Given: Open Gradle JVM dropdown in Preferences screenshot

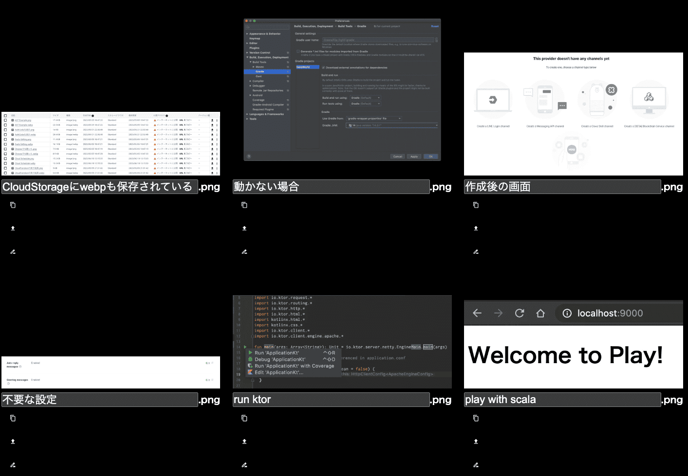Looking at the screenshot, I should (x=392, y=125).
